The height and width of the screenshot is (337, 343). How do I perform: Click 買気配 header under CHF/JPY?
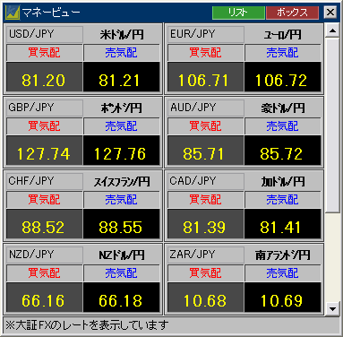pos(45,200)
